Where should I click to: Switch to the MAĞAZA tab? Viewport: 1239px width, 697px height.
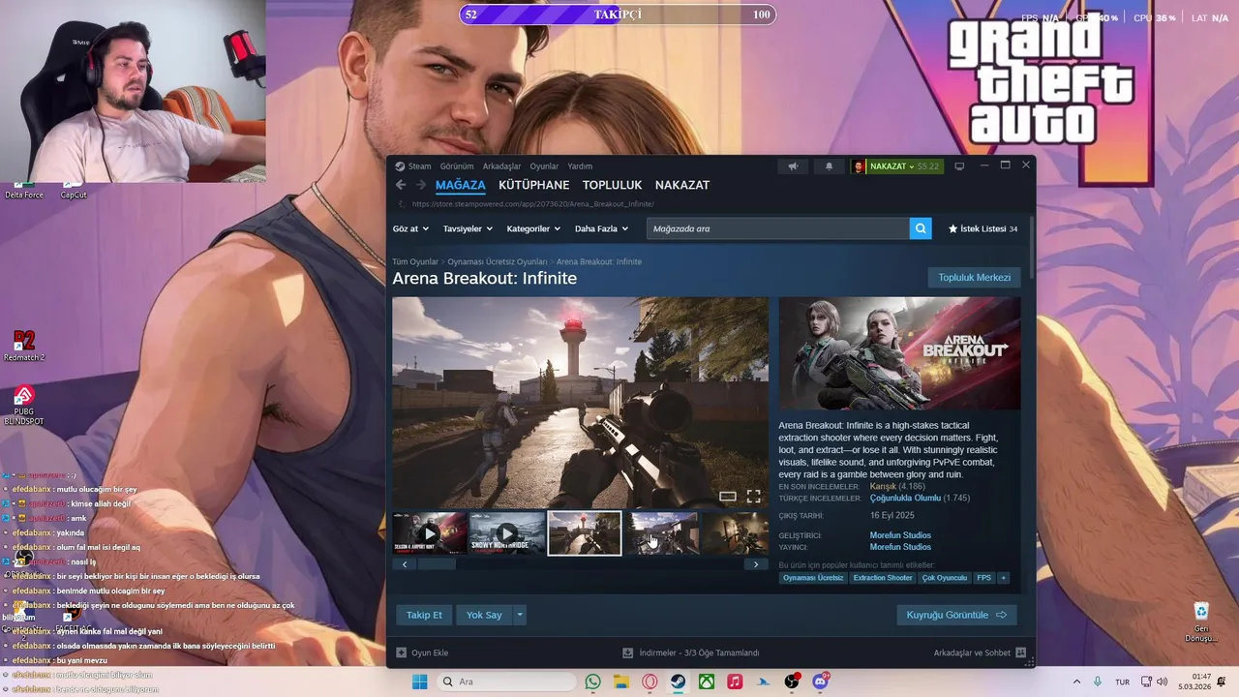click(x=461, y=185)
